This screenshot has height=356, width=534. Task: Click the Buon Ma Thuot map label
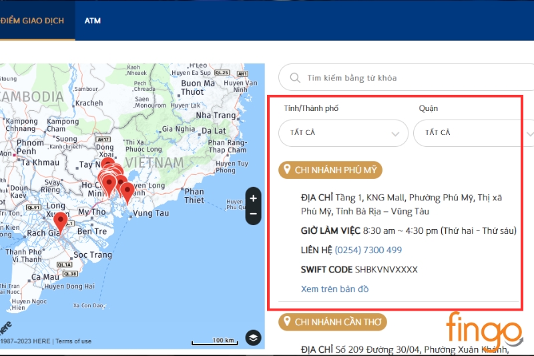(x=198, y=87)
